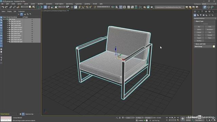
Task: Open the Rendering menu
Action: (69, 4)
